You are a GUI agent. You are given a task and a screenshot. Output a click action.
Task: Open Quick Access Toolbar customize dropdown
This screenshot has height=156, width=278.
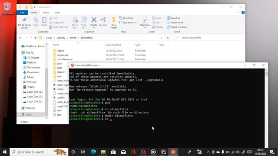click(x=35, y=7)
